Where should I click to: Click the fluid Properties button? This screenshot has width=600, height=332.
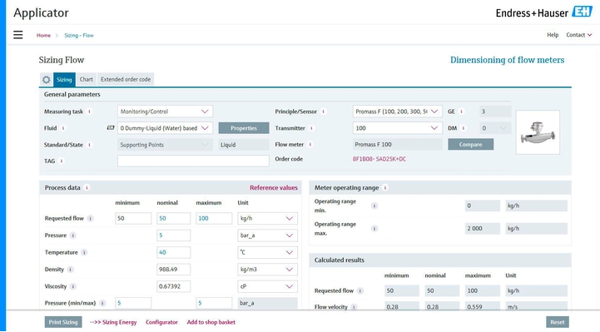(244, 128)
